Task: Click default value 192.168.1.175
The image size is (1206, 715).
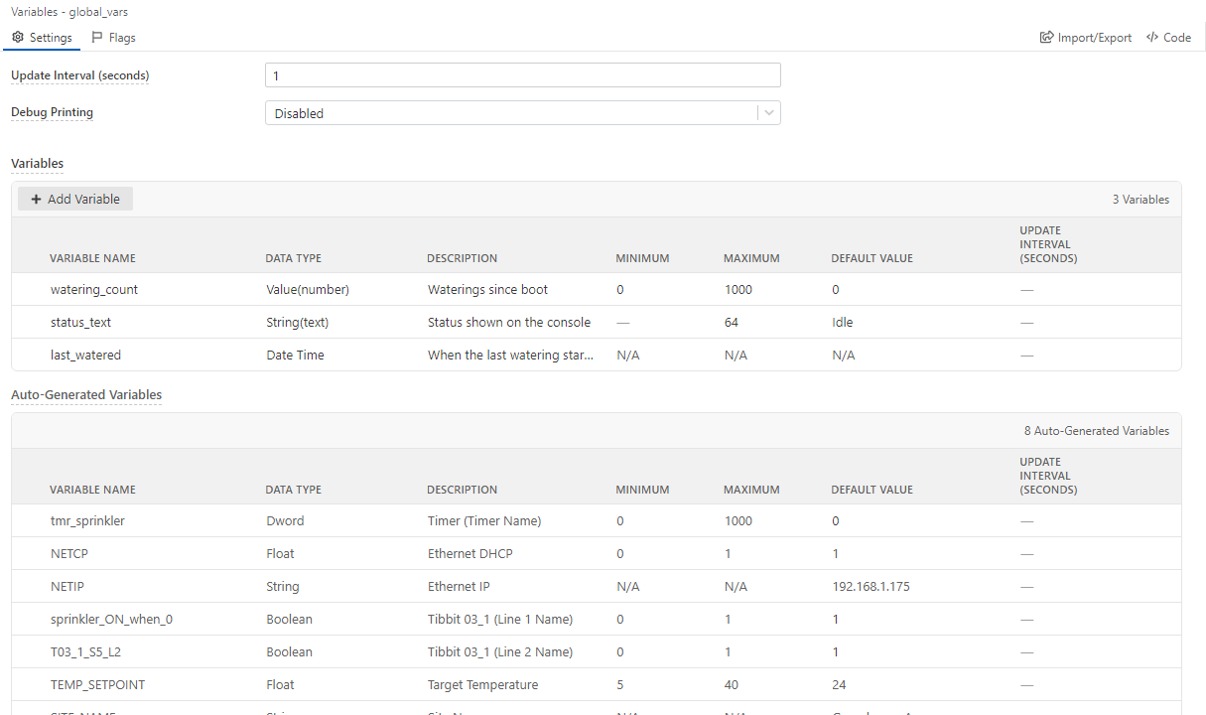Action: point(871,586)
